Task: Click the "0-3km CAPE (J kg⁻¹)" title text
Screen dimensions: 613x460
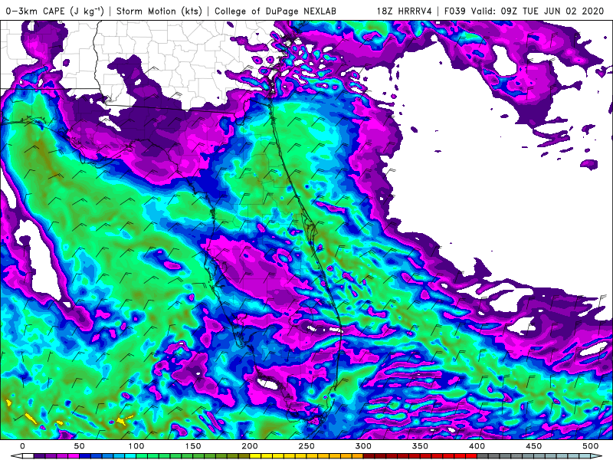Action: 55,11
